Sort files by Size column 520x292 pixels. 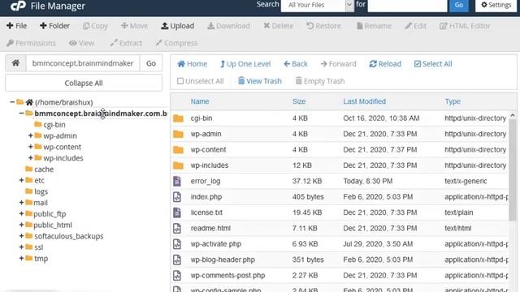coord(299,101)
